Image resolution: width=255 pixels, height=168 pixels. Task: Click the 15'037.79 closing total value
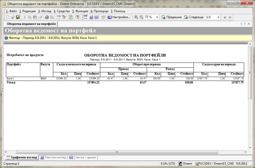238,82
